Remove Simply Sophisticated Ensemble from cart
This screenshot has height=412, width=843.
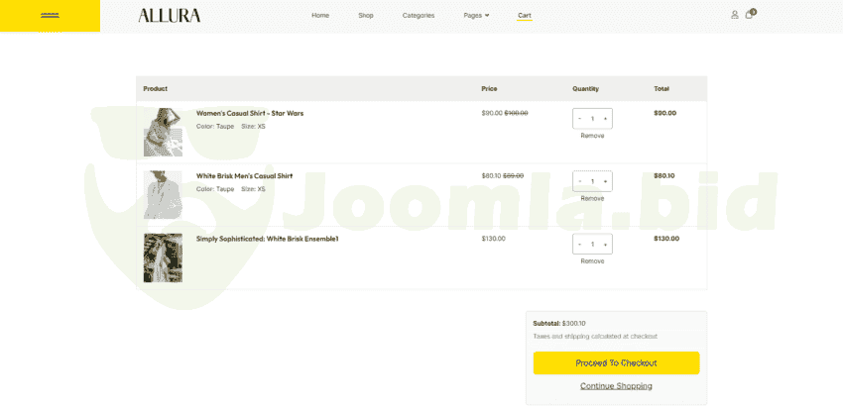pos(592,261)
